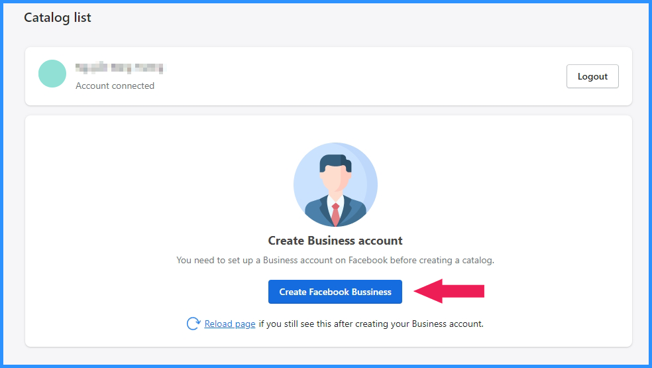Click the Logout button
The width and height of the screenshot is (652, 368).
coord(592,76)
